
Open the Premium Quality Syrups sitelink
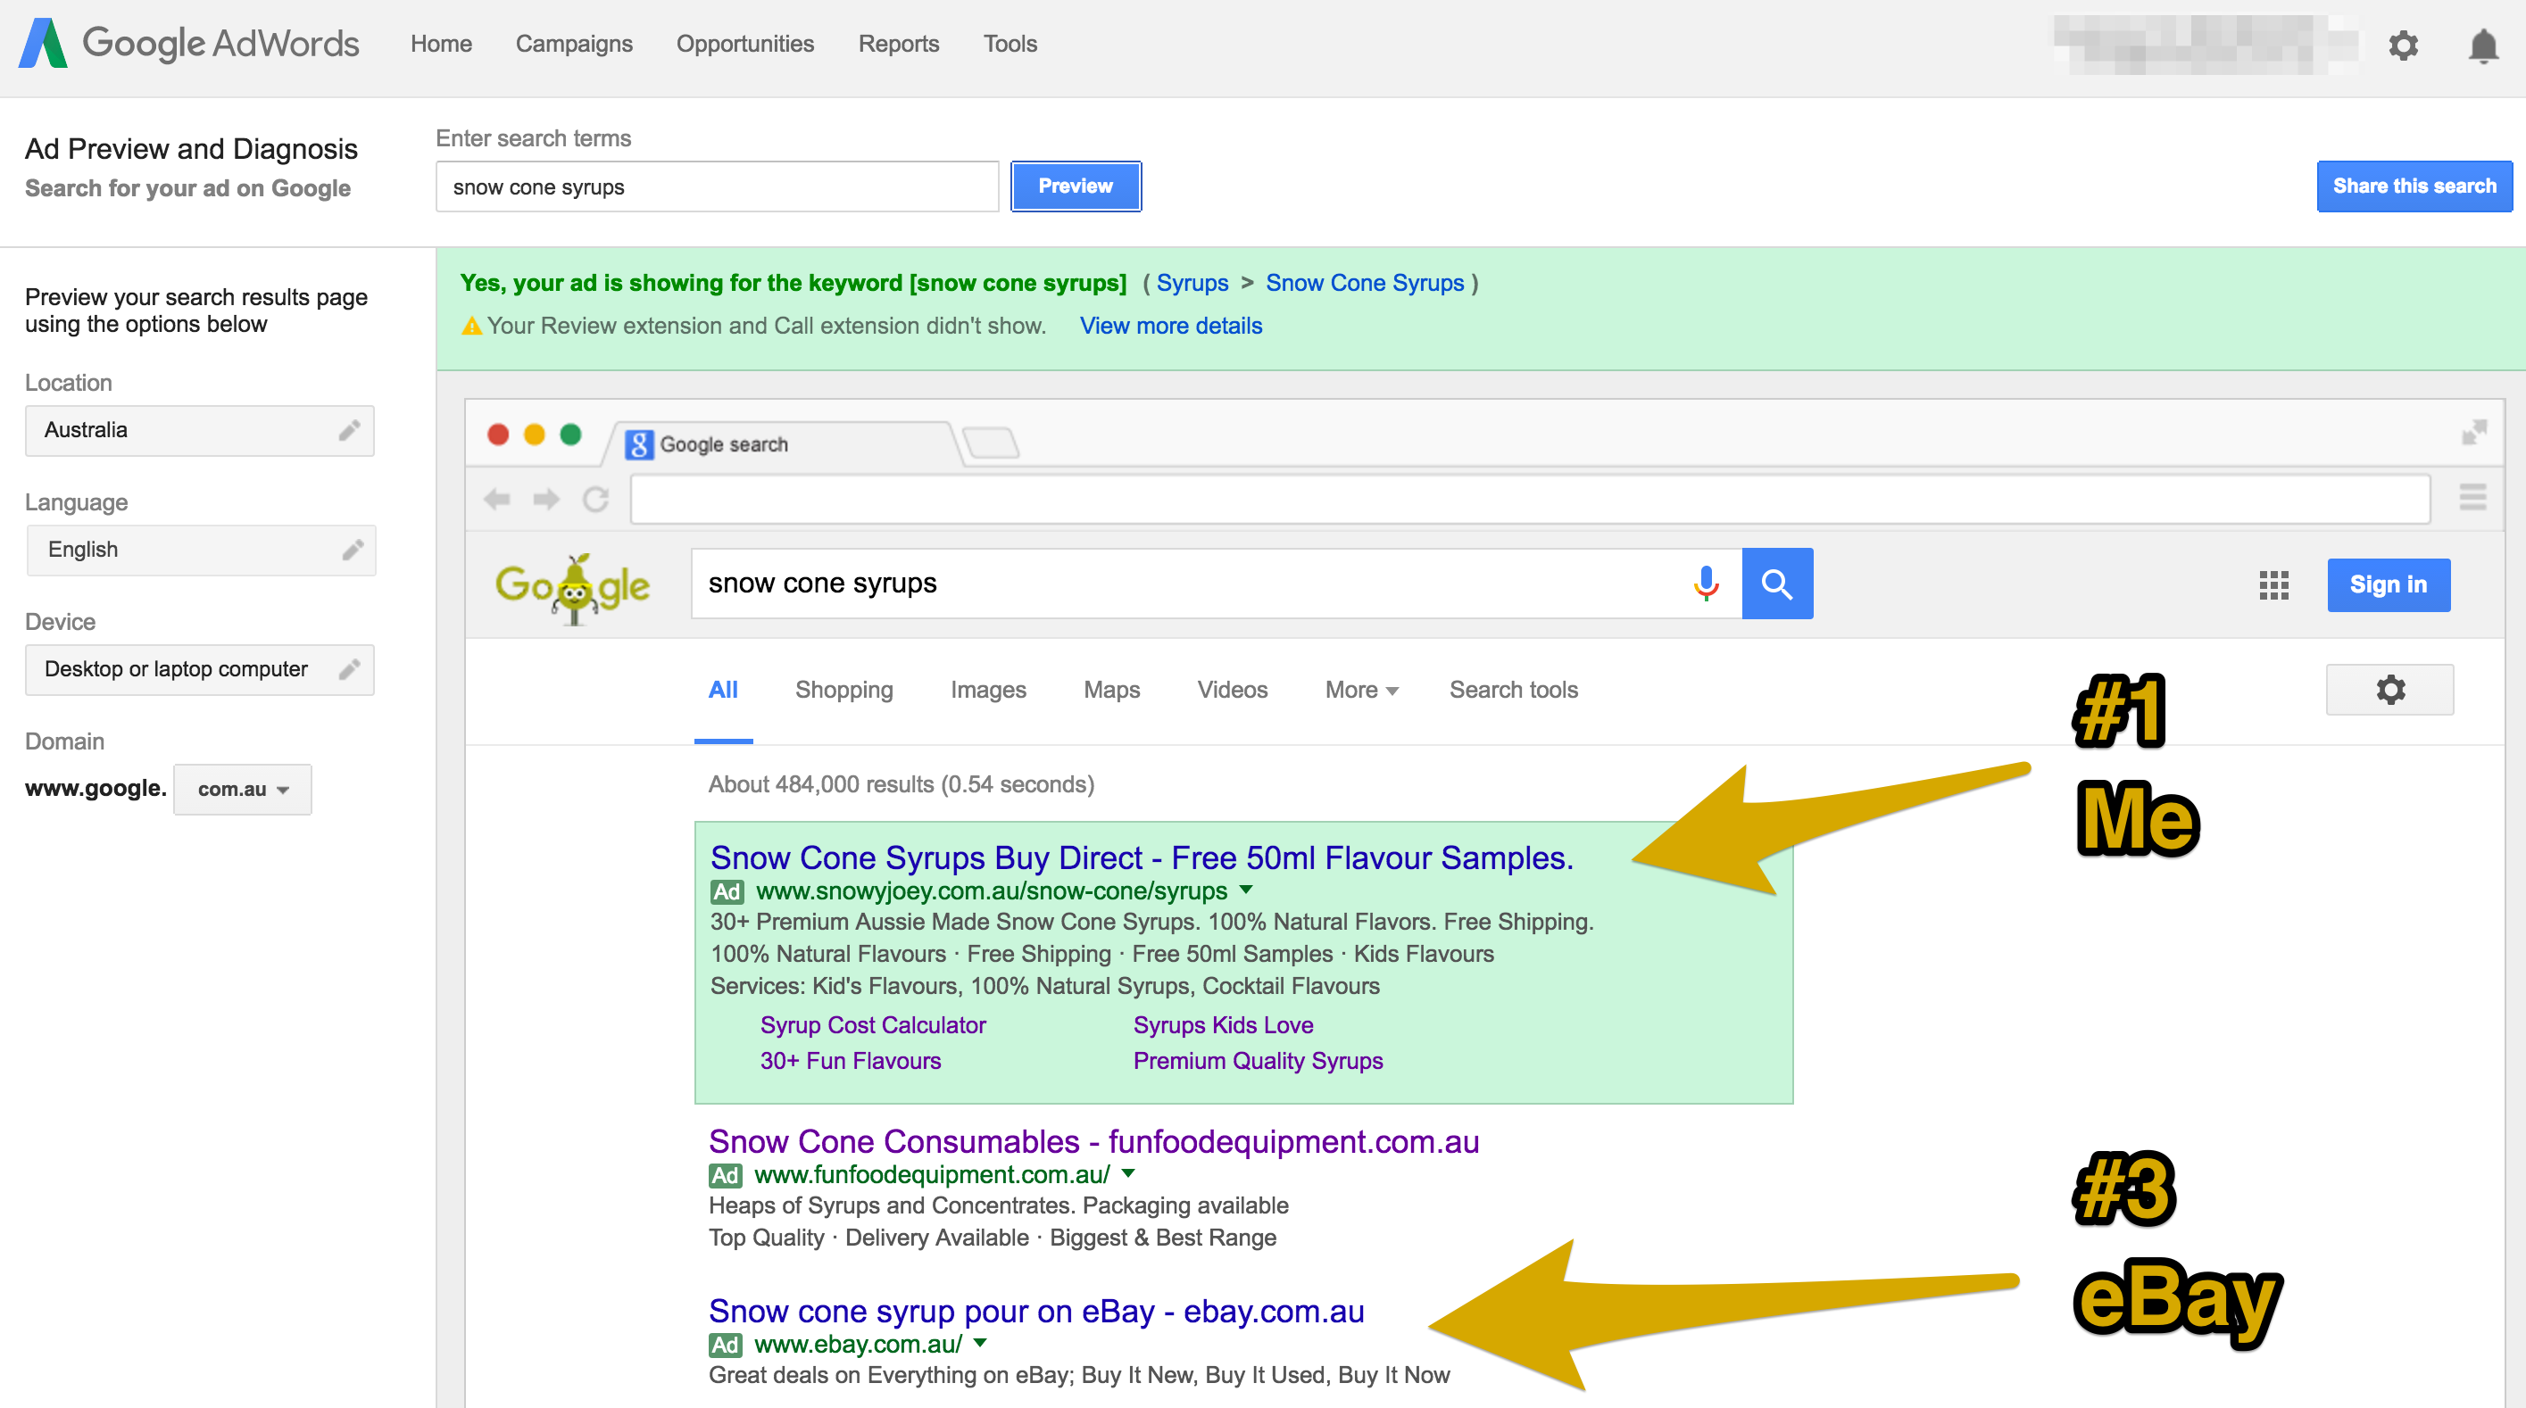(1259, 1062)
